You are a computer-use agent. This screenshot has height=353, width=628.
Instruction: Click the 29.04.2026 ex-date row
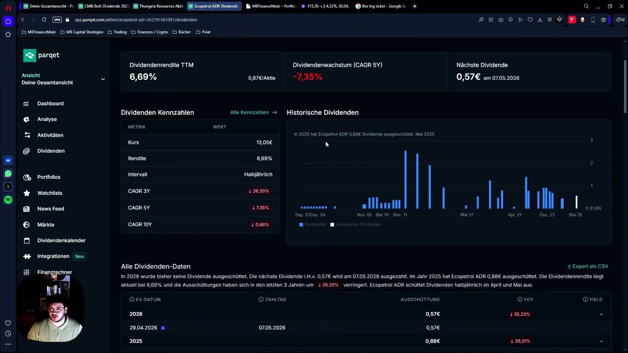point(366,328)
